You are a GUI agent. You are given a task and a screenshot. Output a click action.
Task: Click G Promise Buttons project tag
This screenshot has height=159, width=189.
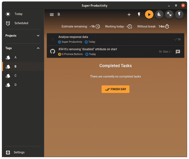[70, 54]
